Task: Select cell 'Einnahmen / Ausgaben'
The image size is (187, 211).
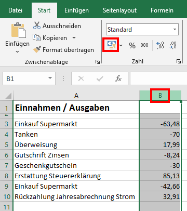Action: (x=76, y=108)
